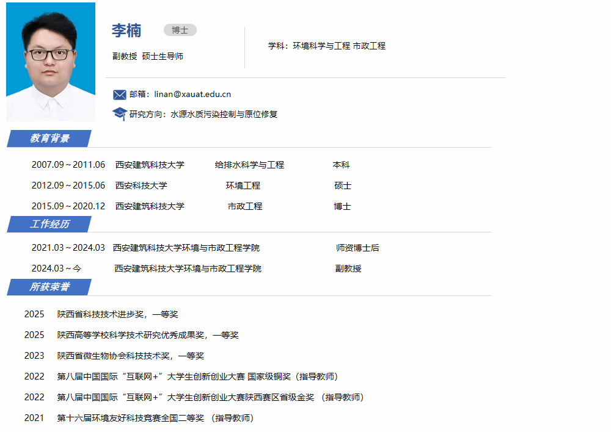Click the 陕西省科技技术进步奖 一等奖 entry
This screenshot has width=611, height=432.
tap(117, 314)
